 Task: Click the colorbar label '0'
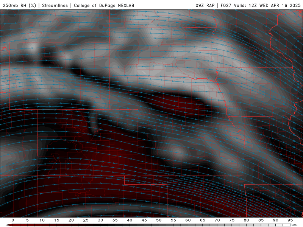(13, 220)
